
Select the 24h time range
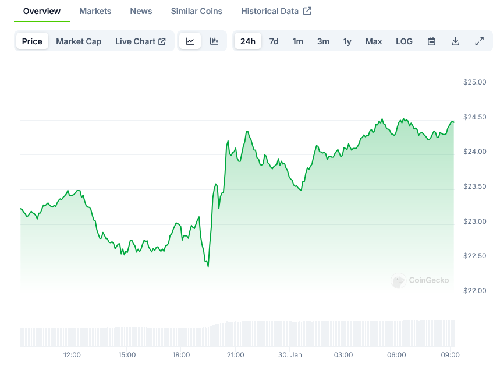(247, 41)
